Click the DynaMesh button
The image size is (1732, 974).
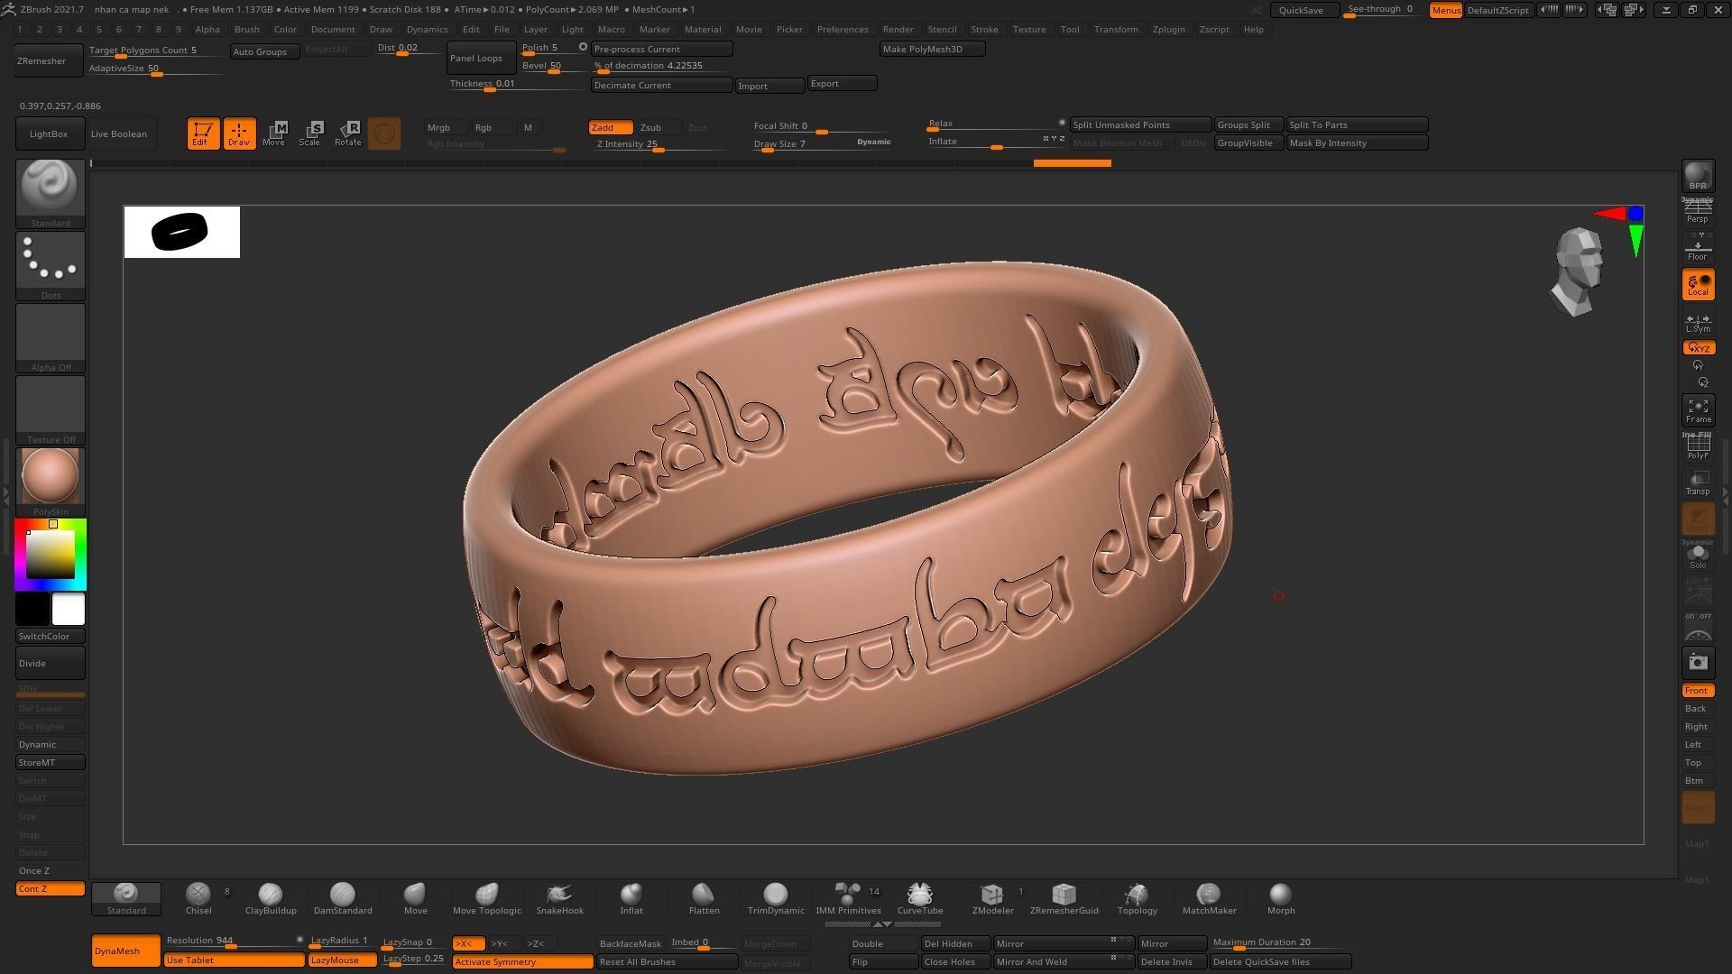[125, 951]
